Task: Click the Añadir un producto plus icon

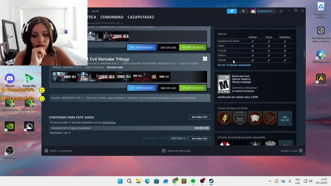Action: pos(46,151)
